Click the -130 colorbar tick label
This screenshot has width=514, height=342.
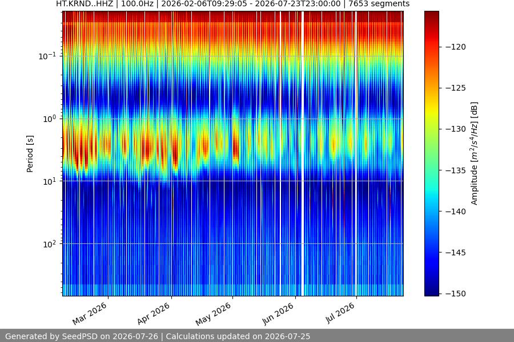point(455,129)
